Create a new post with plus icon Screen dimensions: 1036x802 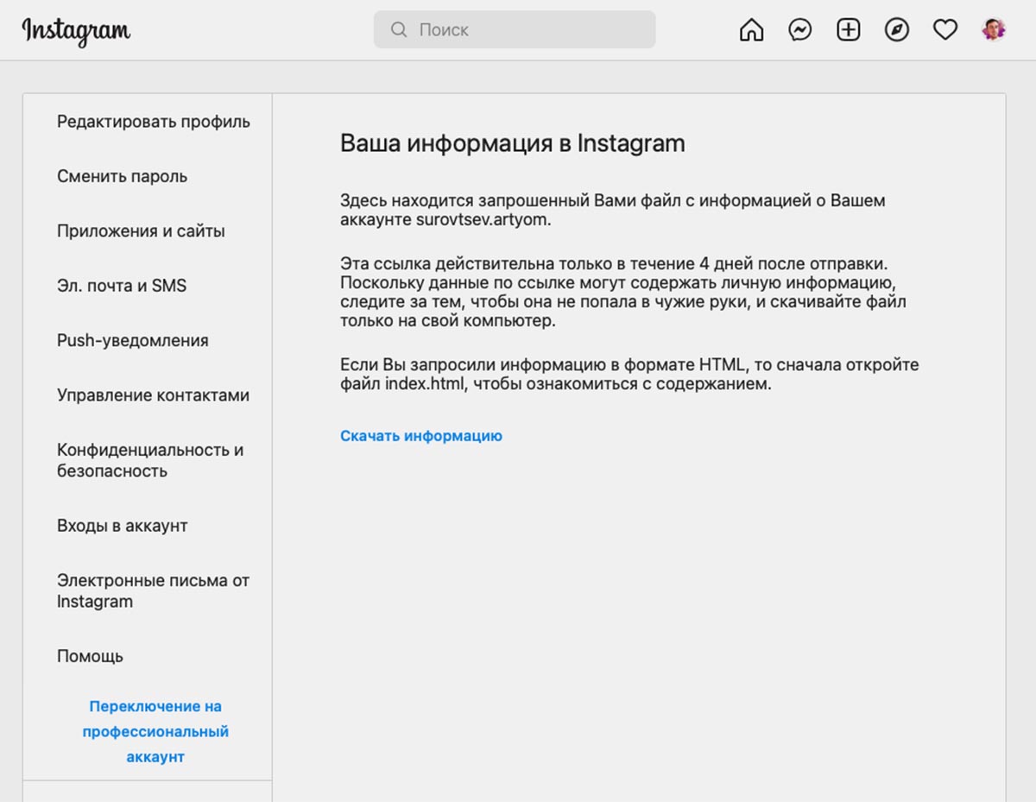click(x=849, y=30)
